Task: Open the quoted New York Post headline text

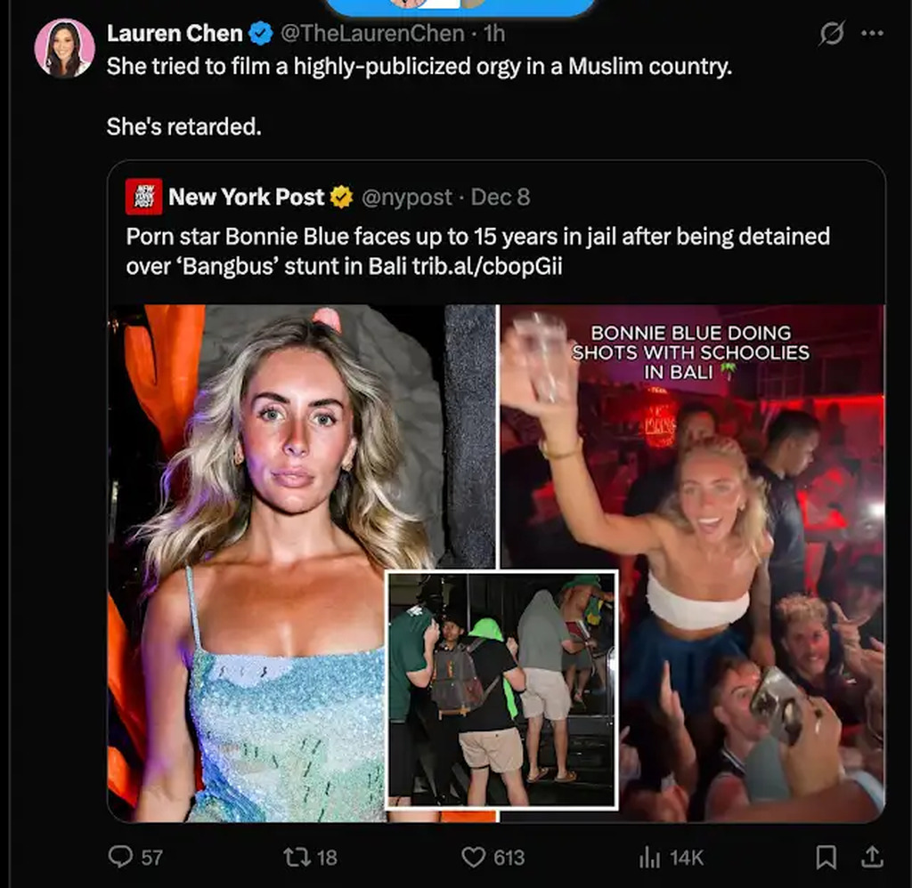Action: (477, 237)
